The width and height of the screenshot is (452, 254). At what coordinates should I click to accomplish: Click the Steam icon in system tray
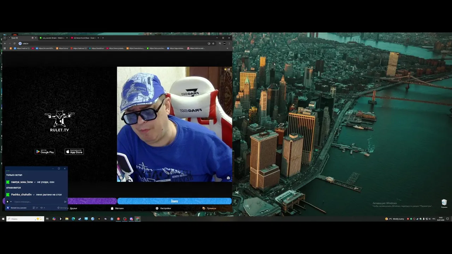tap(417, 219)
